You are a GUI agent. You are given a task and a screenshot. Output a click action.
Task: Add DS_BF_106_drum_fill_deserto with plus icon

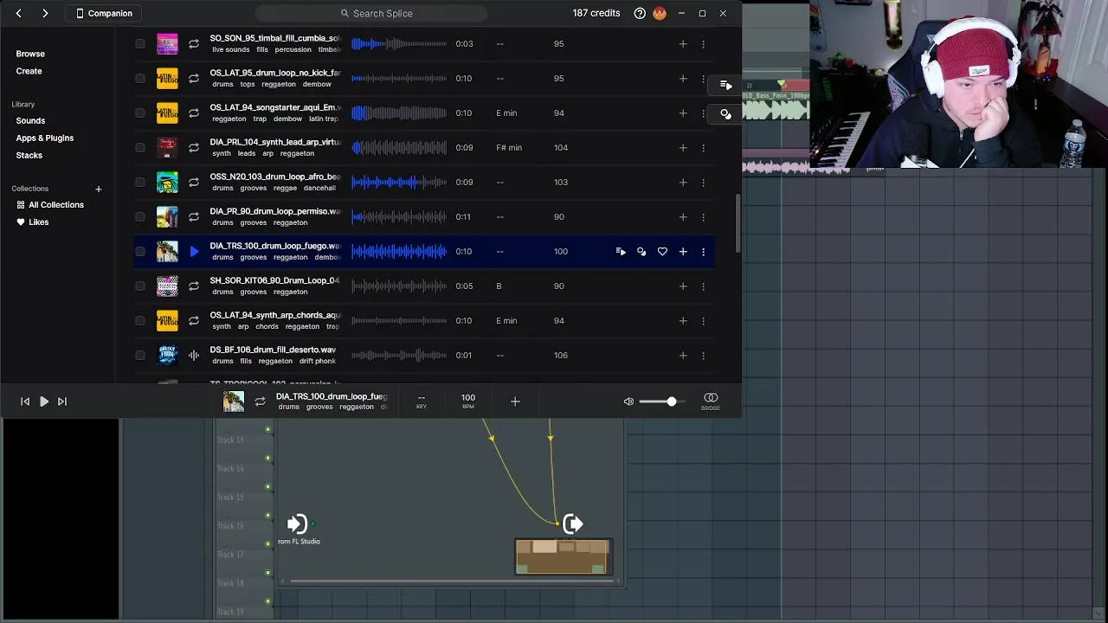tap(683, 356)
